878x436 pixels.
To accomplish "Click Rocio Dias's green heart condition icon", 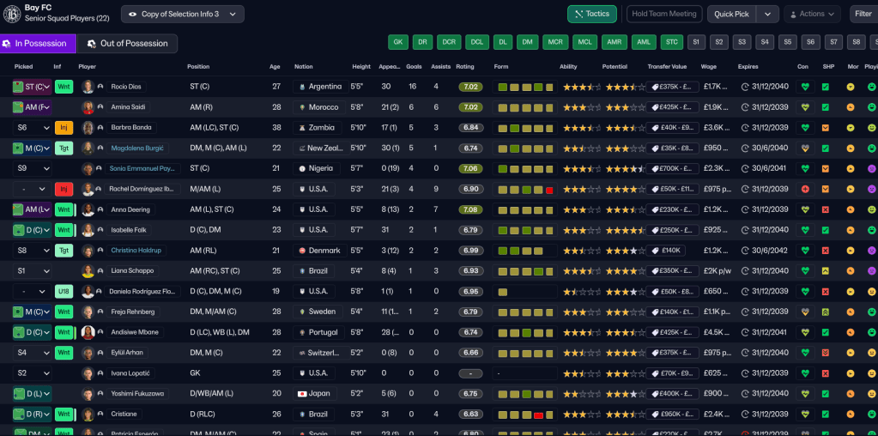I will point(804,87).
